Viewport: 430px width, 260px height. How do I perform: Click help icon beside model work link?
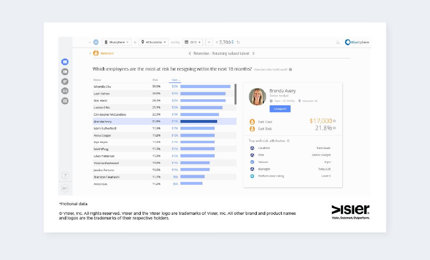click(291, 69)
